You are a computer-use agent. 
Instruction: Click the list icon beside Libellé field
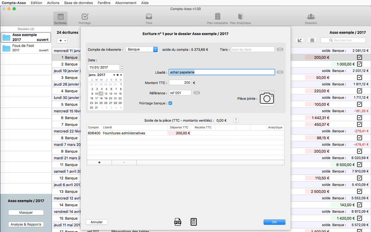coord(280,72)
